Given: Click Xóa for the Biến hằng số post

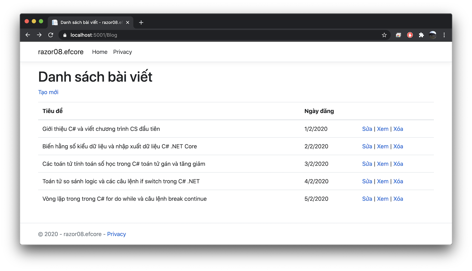Looking at the screenshot, I should pyautogui.click(x=398, y=146).
